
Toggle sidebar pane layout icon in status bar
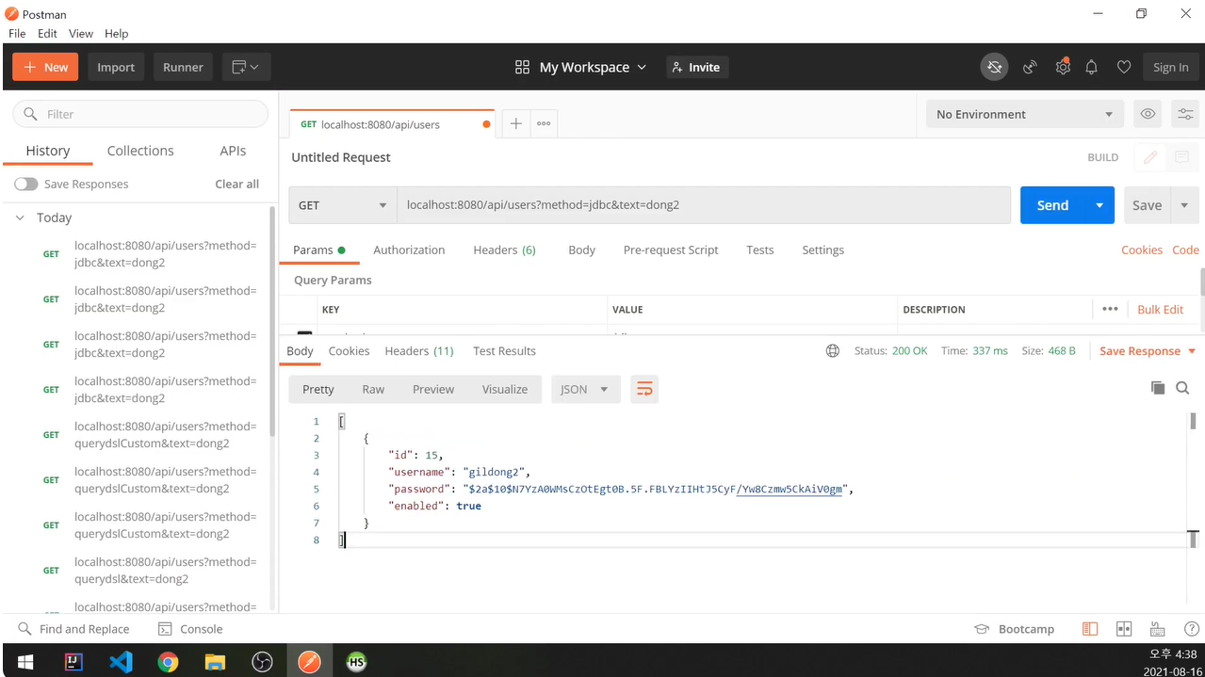pos(1090,629)
